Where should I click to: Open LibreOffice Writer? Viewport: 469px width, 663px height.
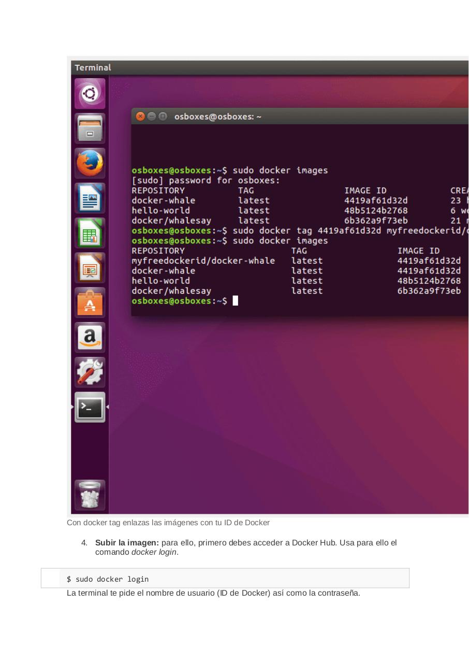pyautogui.click(x=90, y=198)
